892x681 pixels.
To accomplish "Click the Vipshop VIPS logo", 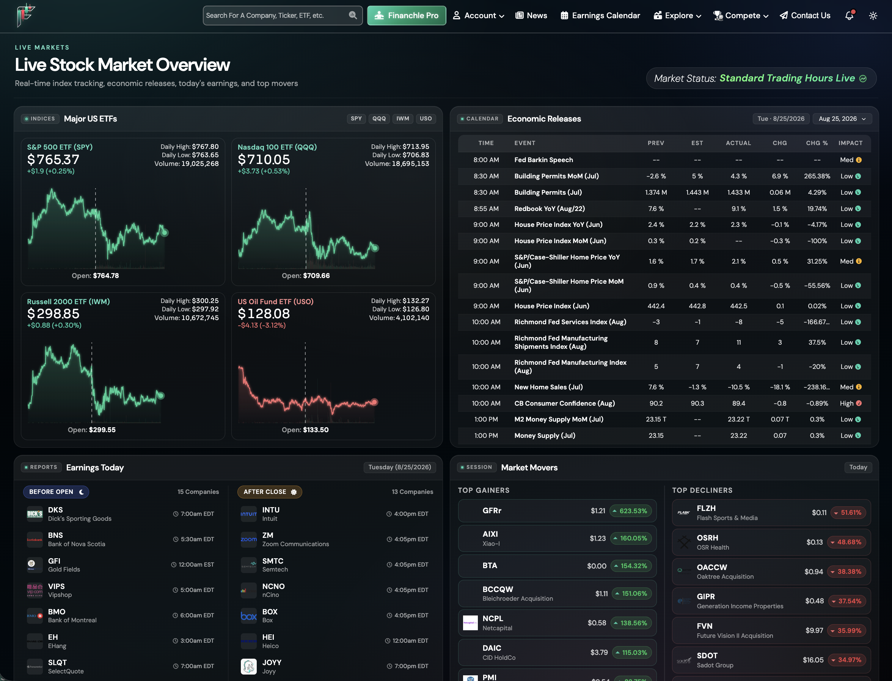I will tap(35, 590).
